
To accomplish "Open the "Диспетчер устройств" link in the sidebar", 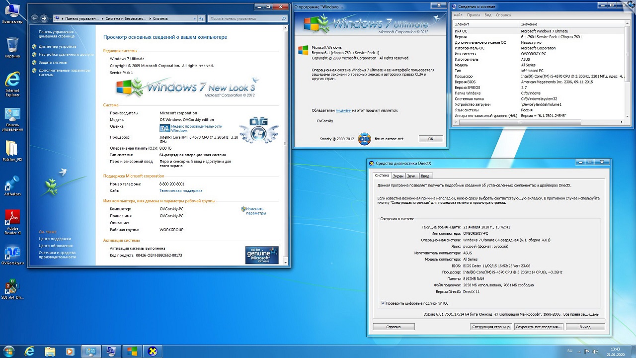I will (57, 46).
